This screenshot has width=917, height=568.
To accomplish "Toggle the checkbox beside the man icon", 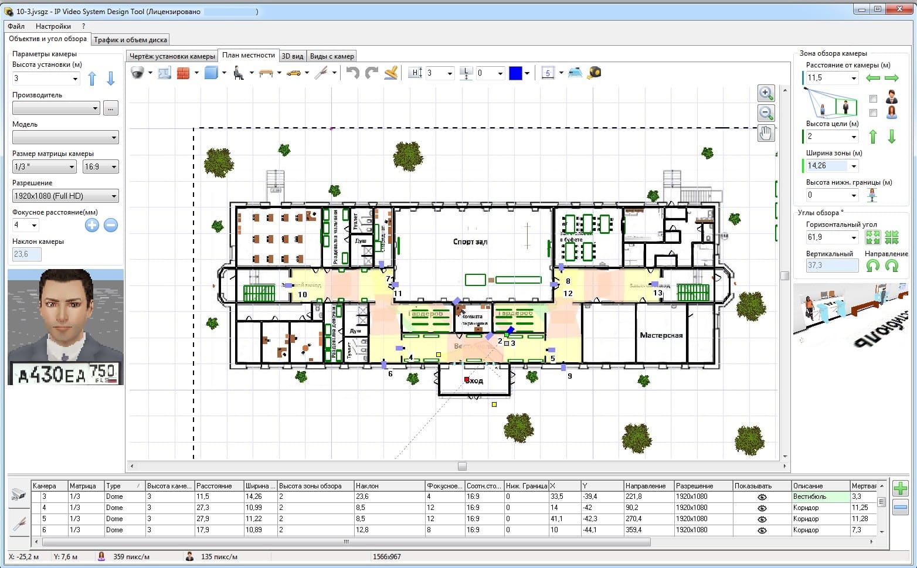I will (873, 98).
